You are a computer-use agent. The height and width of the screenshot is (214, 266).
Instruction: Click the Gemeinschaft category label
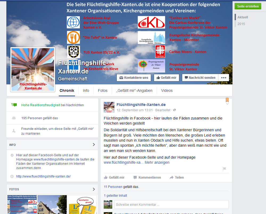click(x=73, y=79)
